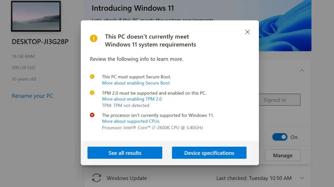Click the yellow alert icon beside dialog title
This screenshot has width=334, height=187.
94,38
